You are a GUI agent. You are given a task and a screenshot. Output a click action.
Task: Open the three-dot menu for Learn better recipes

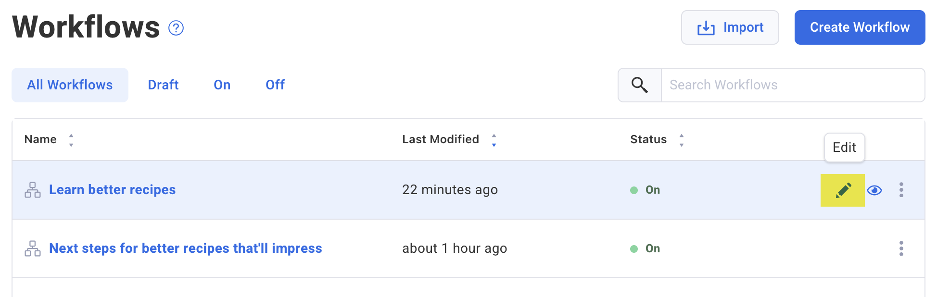point(901,190)
